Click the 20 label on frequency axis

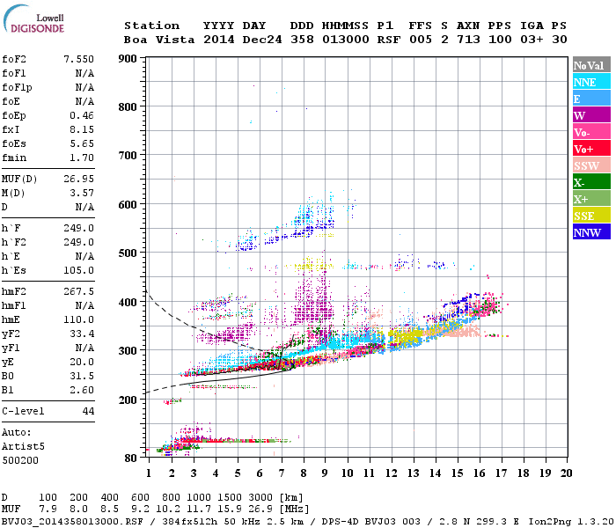point(566,473)
